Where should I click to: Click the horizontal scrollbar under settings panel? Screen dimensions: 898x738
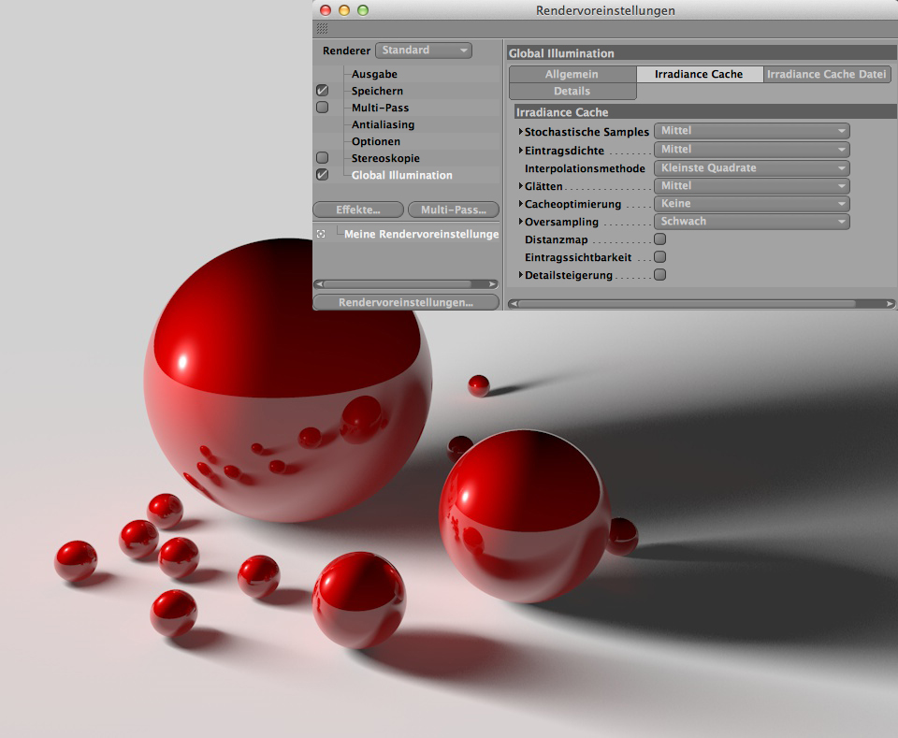688,303
